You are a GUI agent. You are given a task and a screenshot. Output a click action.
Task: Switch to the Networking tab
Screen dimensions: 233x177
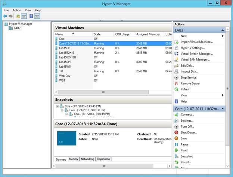click(x=87, y=159)
